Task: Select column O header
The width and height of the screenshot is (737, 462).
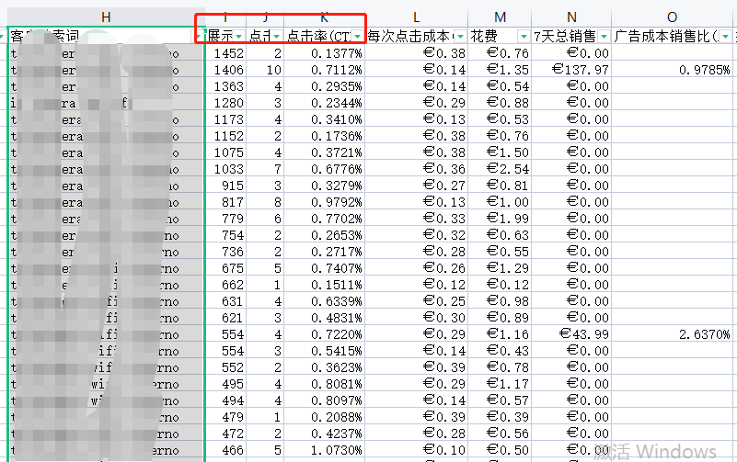Action: tap(673, 17)
